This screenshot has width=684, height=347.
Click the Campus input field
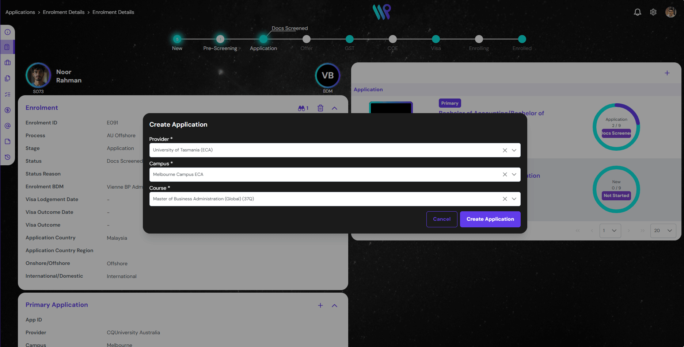click(322, 175)
